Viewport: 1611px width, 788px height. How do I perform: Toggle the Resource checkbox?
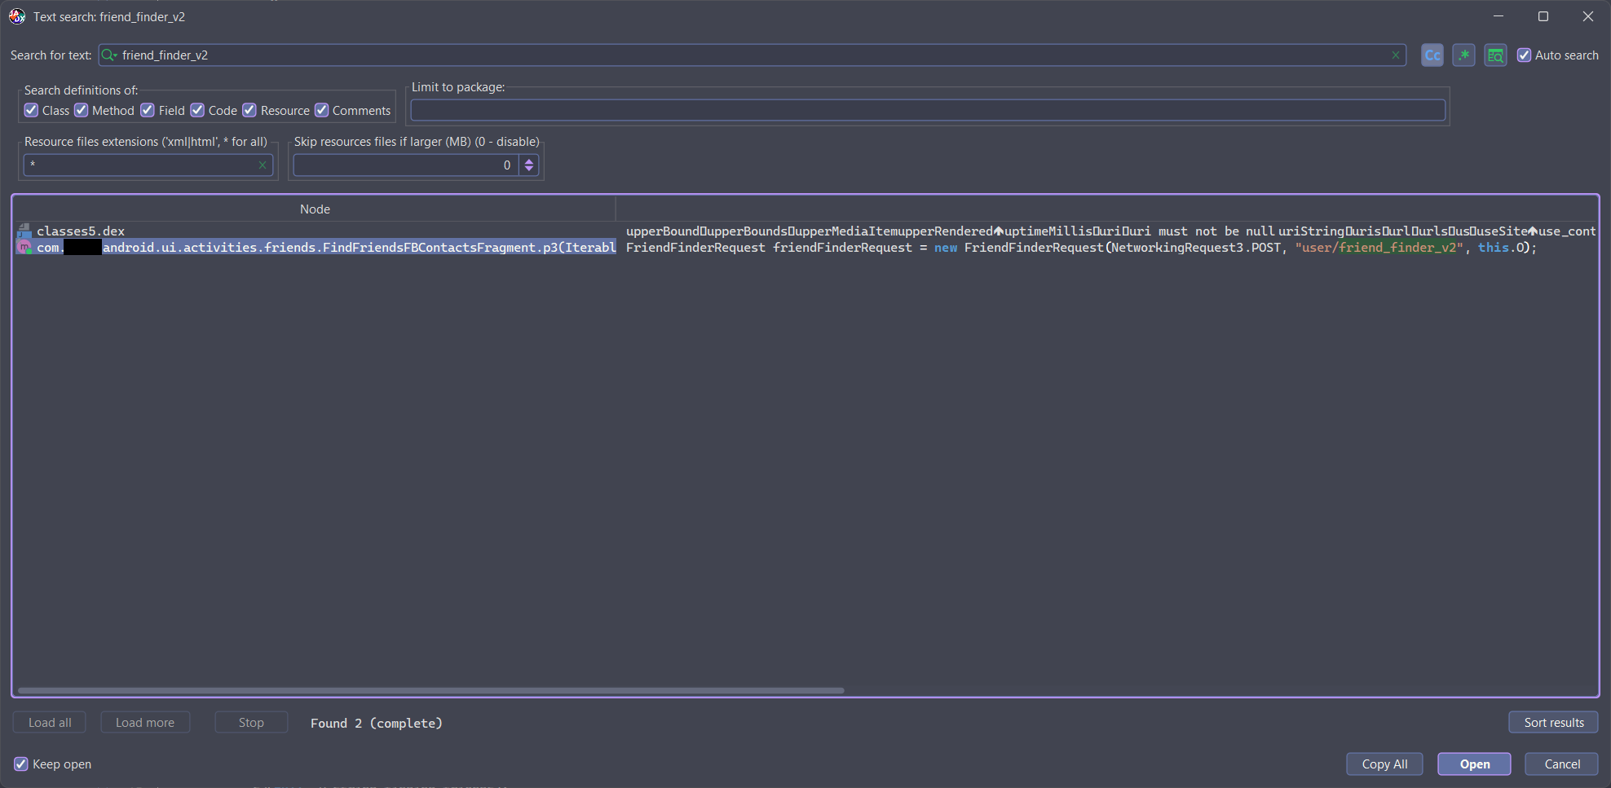pyautogui.click(x=249, y=110)
